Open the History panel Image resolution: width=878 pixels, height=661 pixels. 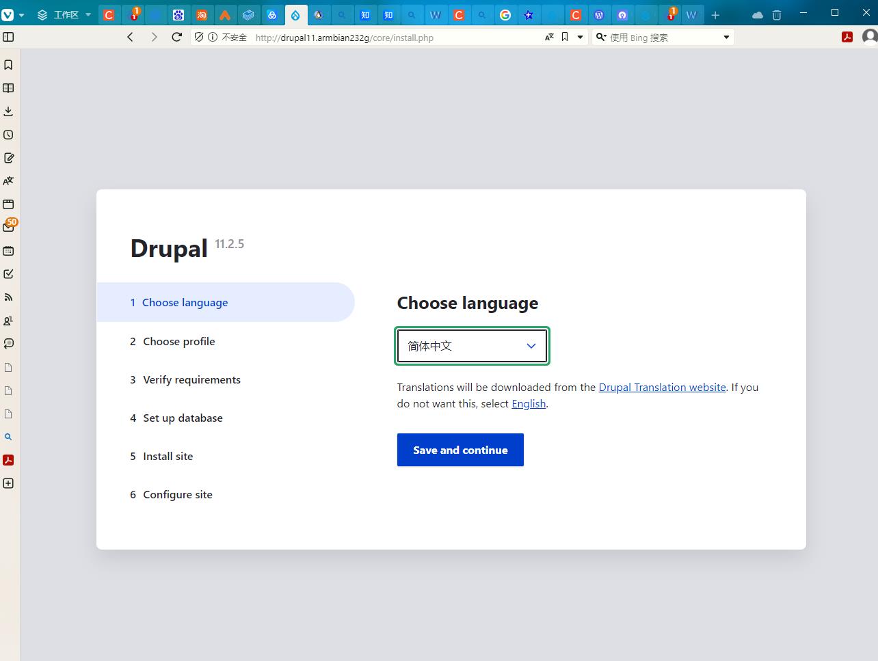tap(8, 135)
